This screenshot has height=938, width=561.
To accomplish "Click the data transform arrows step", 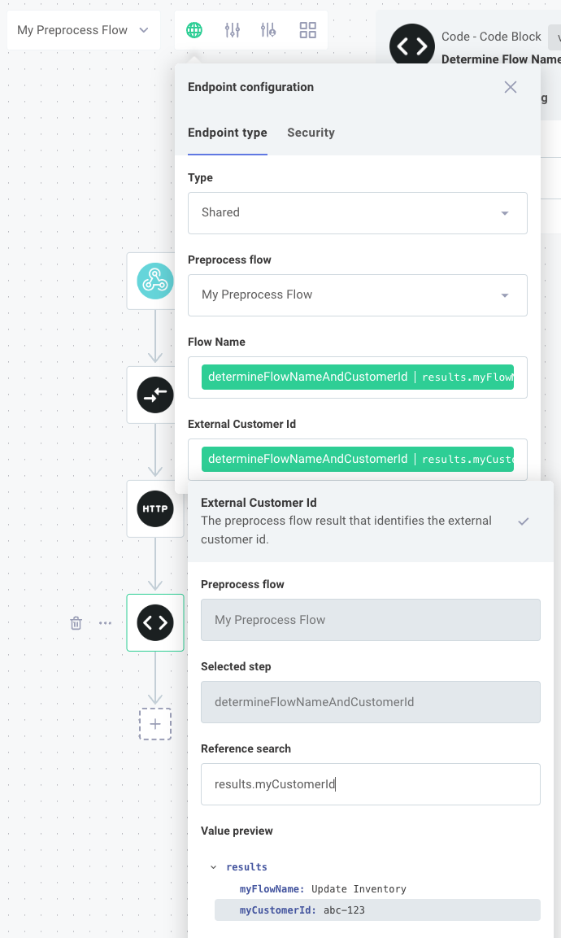I will (154, 395).
